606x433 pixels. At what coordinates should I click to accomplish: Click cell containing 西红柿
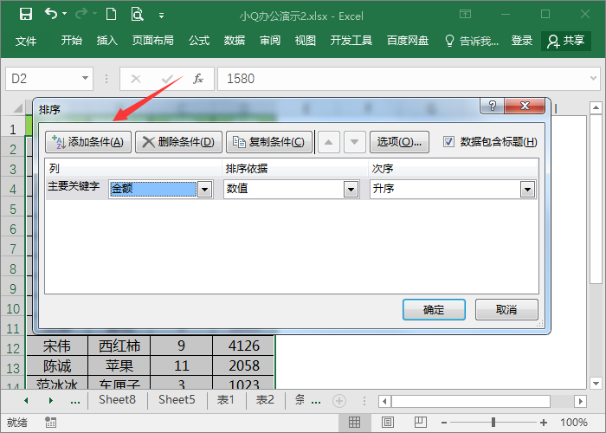(119, 346)
